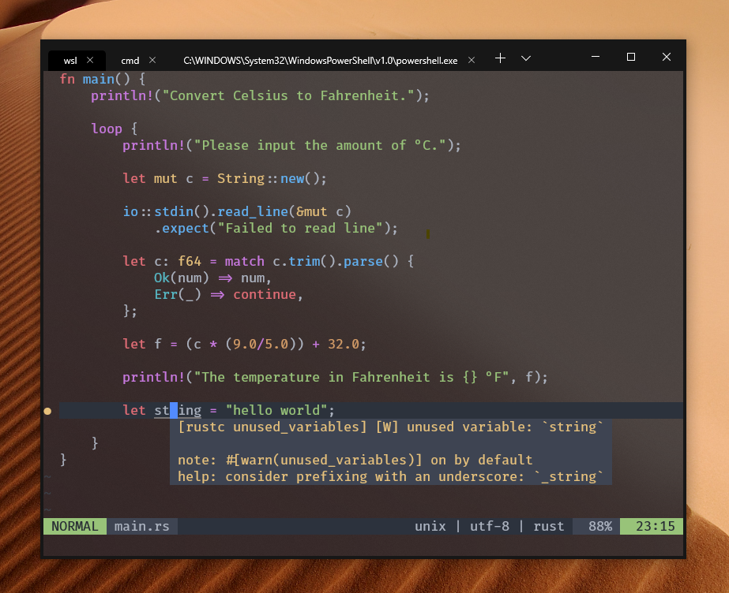Screen dimensions: 729x593
Task: Click the 'let c: f64 = match' line
Action: pos(269,261)
